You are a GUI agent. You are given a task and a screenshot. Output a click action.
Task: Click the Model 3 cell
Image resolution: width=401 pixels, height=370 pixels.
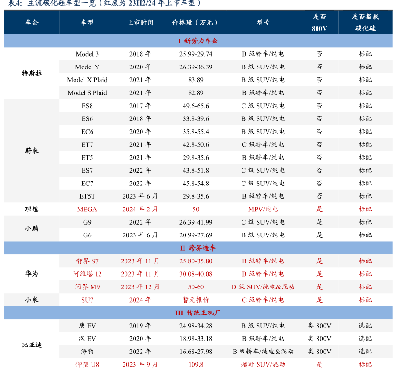(87, 54)
